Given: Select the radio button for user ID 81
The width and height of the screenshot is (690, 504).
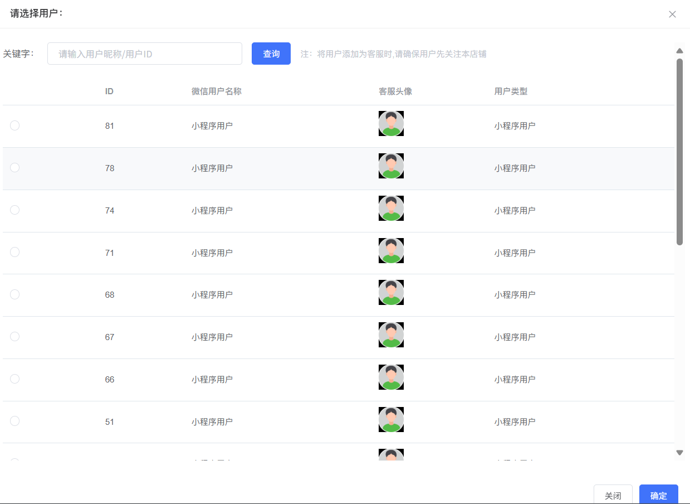Looking at the screenshot, I should [14, 125].
